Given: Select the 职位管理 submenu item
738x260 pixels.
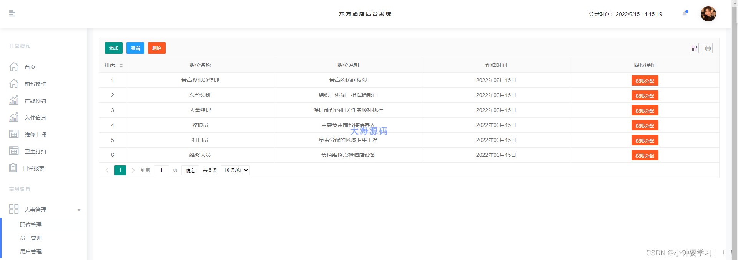Looking at the screenshot, I should coord(31,225).
